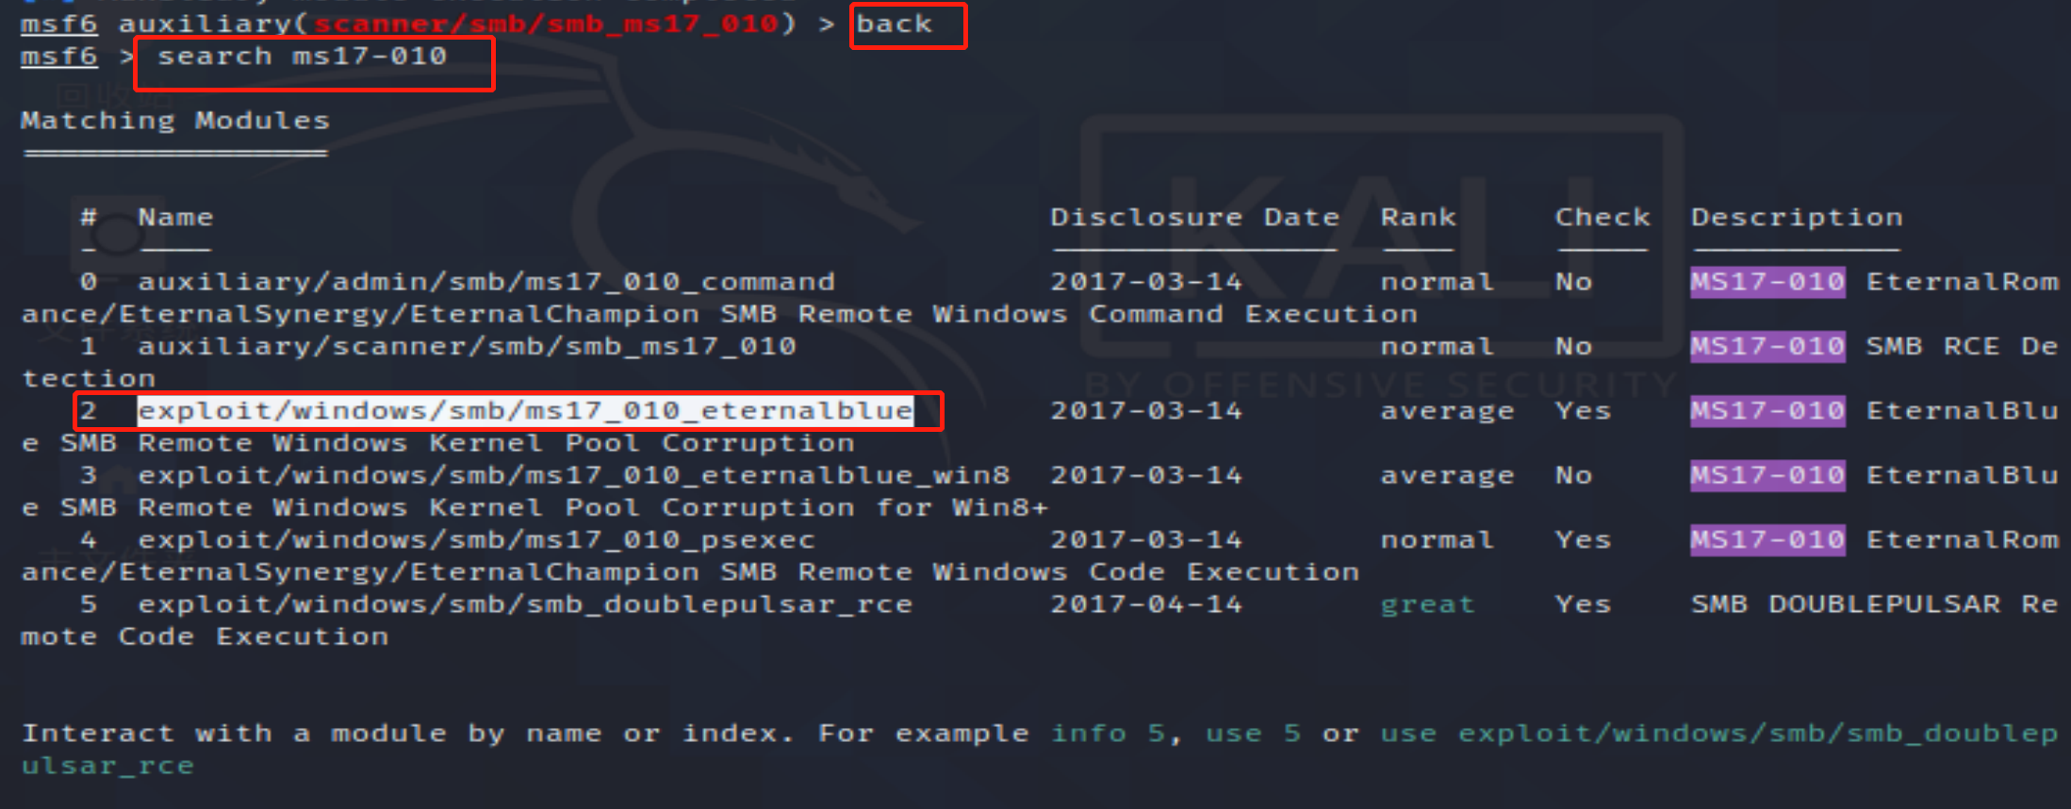Click the red scanner/smb/smb_ms17_010 prompt text
Screen dimensions: 2071x809
click(x=546, y=25)
